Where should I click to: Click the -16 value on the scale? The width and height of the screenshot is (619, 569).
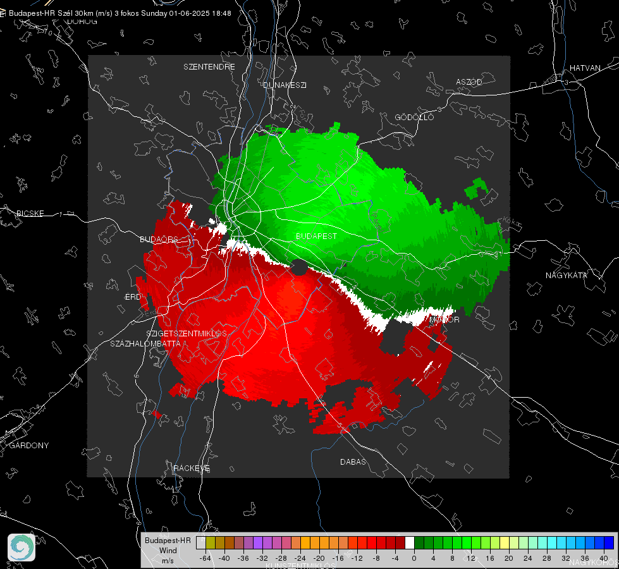point(338,559)
